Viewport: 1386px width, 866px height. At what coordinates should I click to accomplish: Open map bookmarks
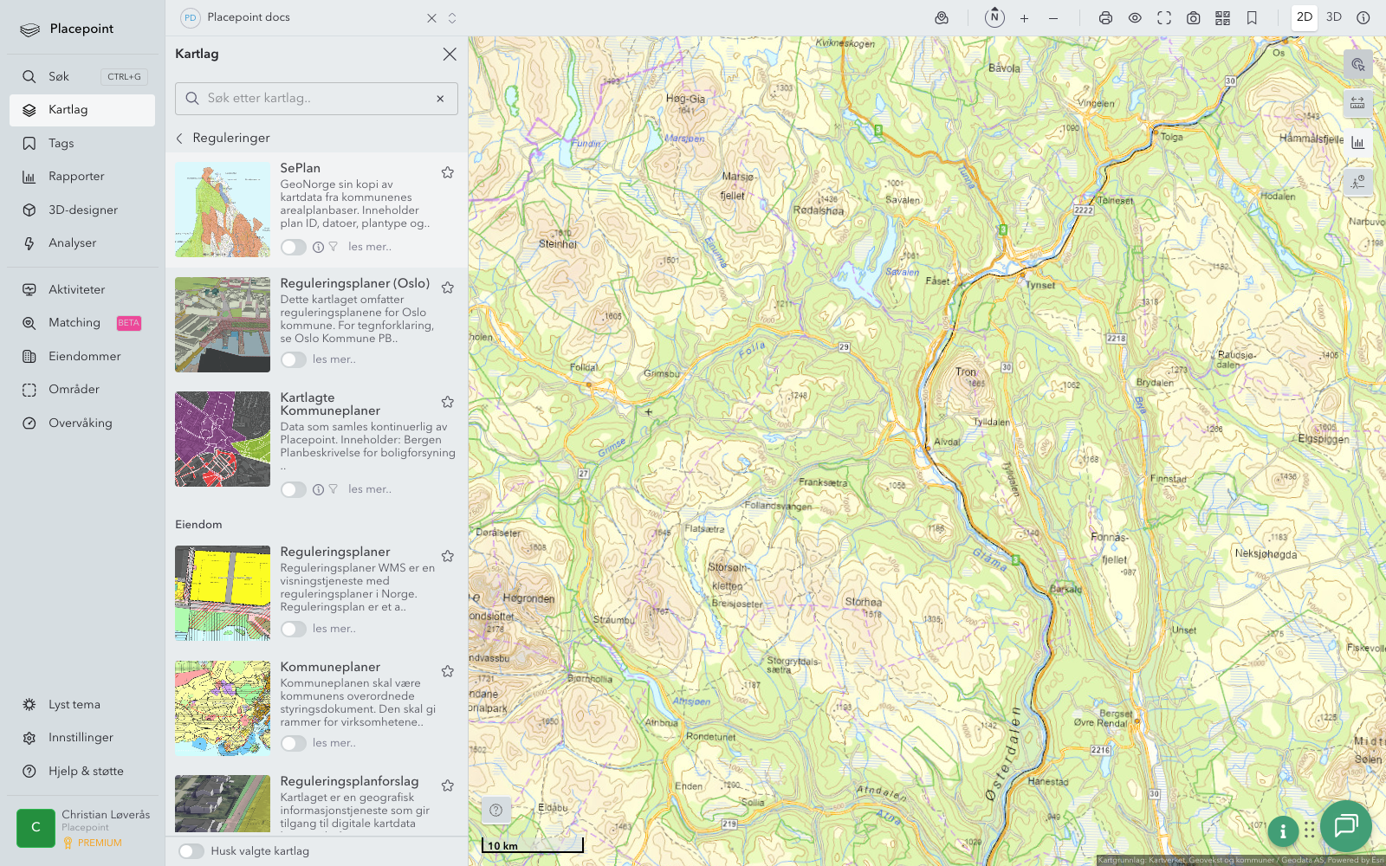coord(1252,18)
